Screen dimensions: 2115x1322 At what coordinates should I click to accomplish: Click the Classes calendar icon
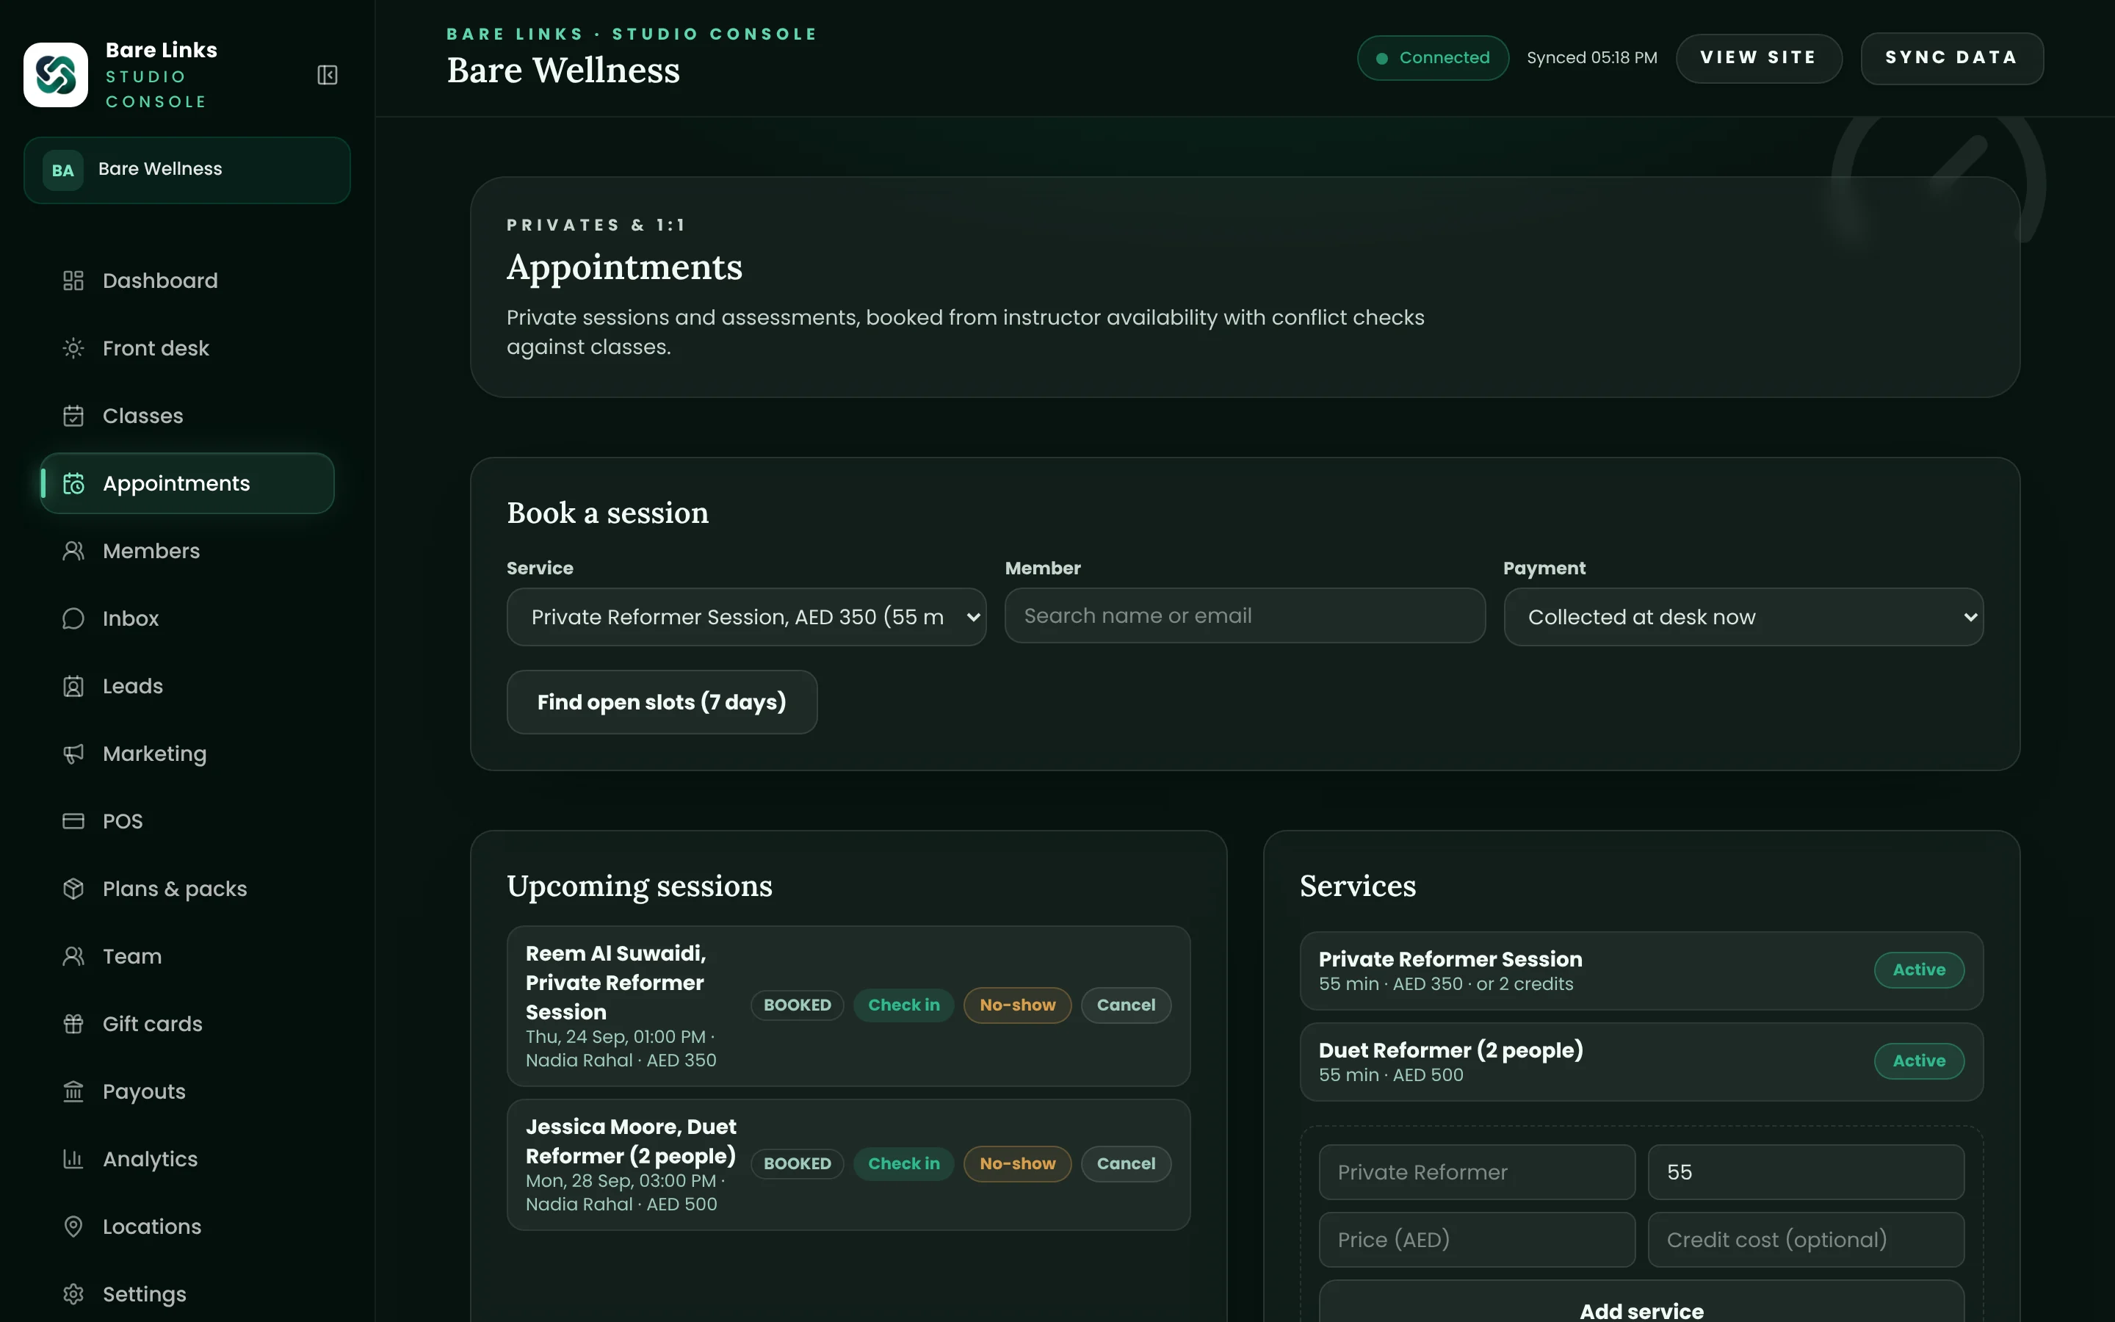click(x=73, y=415)
